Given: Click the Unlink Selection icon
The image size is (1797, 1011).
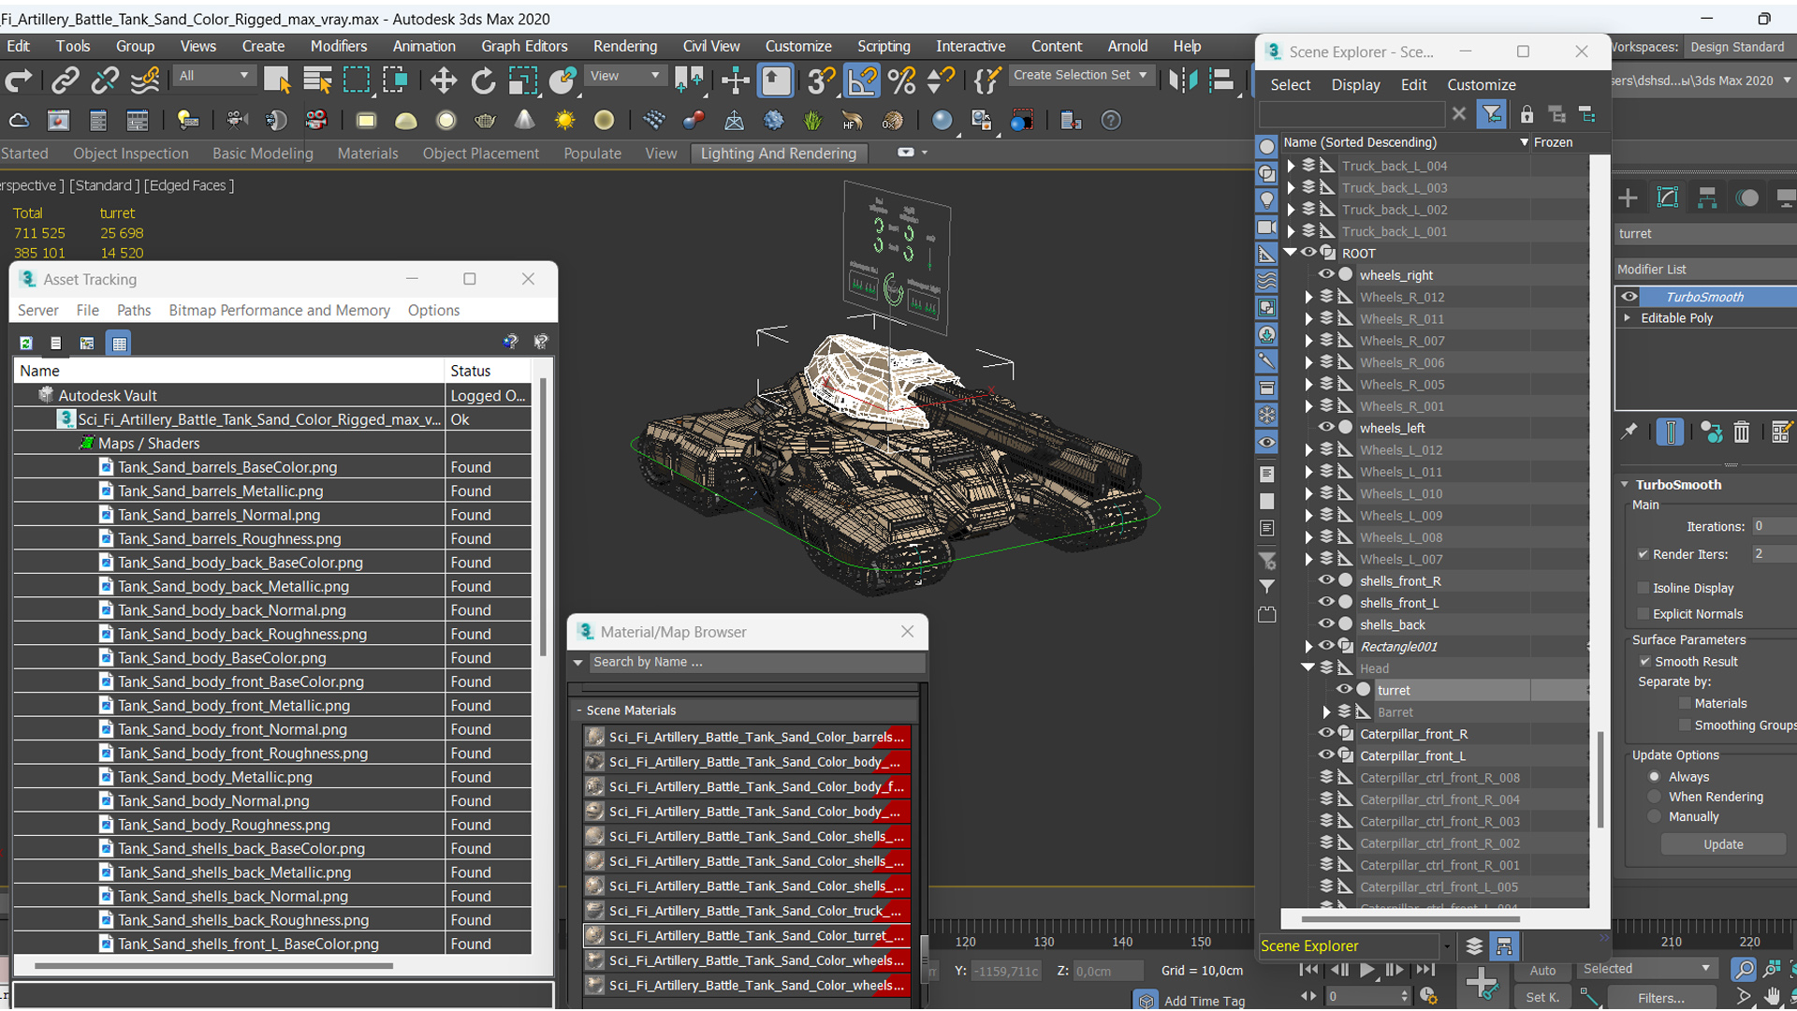Looking at the screenshot, I should [x=104, y=81].
